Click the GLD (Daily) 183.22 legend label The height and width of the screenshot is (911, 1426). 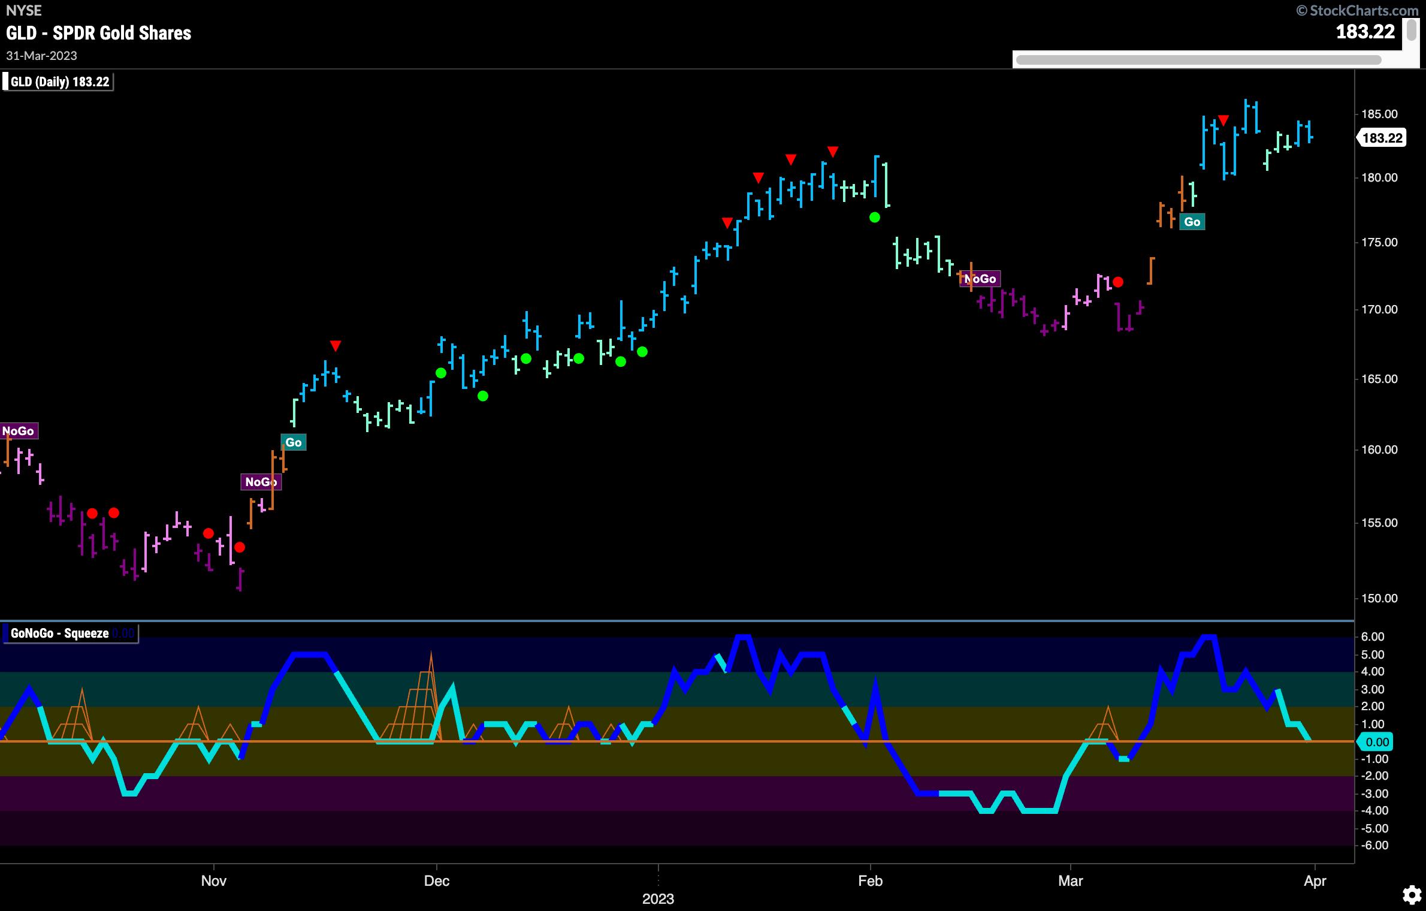pos(59,82)
